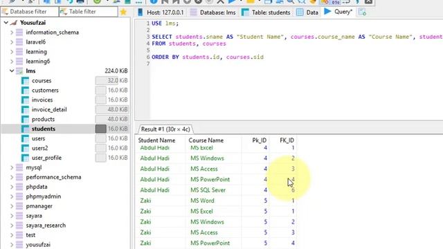The height and width of the screenshot is (249, 443).
Task: Switch to the Database: lms tab
Action: click(213, 12)
